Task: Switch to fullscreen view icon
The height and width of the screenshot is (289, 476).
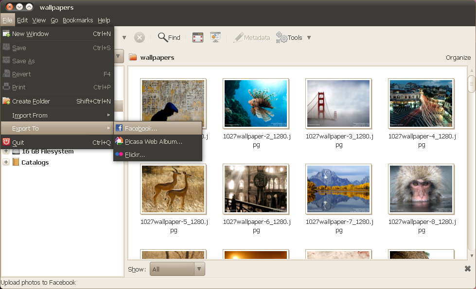Action: tap(197, 37)
